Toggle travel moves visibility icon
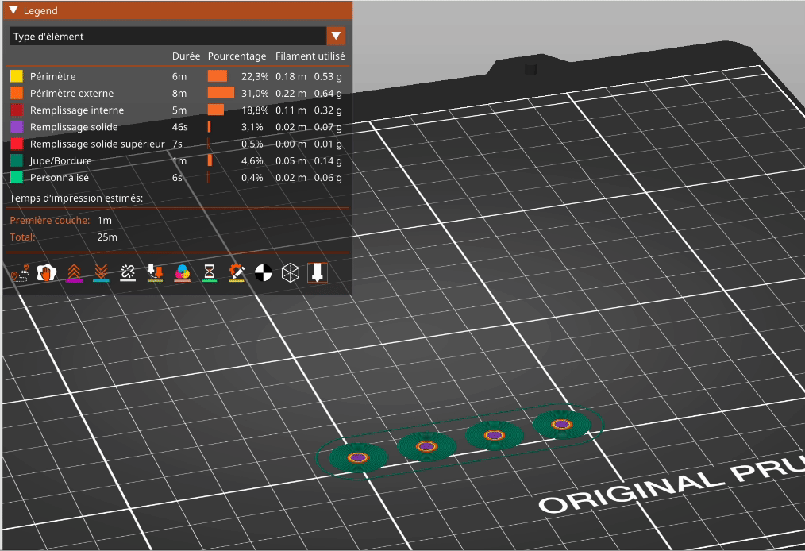Screen dimensions: 805x551 (20, 273)
